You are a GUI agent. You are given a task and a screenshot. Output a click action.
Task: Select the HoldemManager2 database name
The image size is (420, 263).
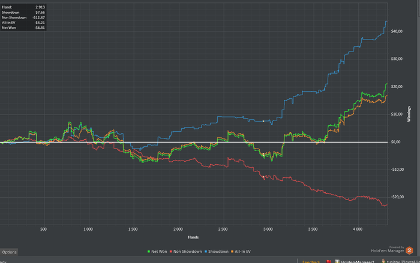358,262
